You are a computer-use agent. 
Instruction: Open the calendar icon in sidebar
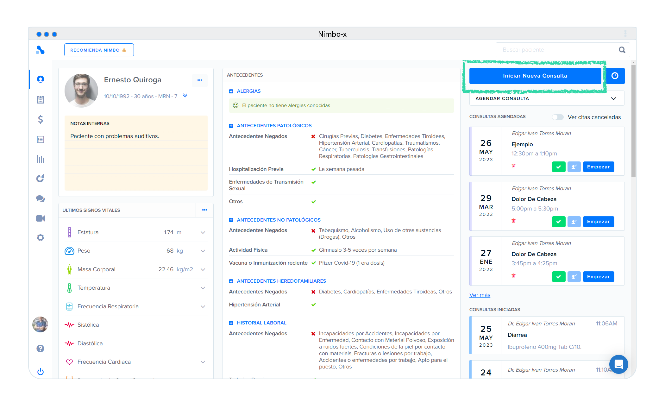pyautogui.click(x=41, y=100)
